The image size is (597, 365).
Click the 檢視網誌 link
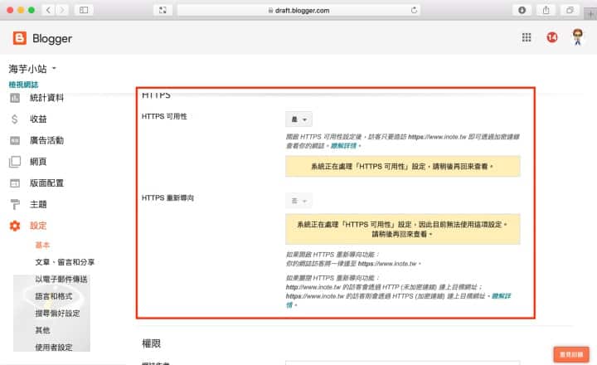click(22, 85)
